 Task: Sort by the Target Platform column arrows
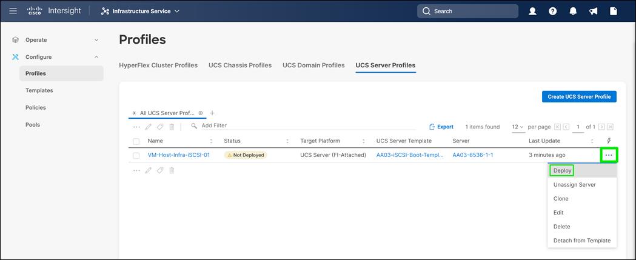pyautogui.click(x=363, y=141)
